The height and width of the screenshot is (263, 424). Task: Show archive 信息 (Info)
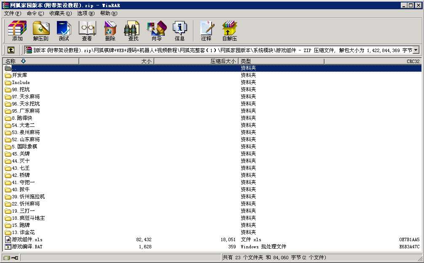[x=180, y=31]
